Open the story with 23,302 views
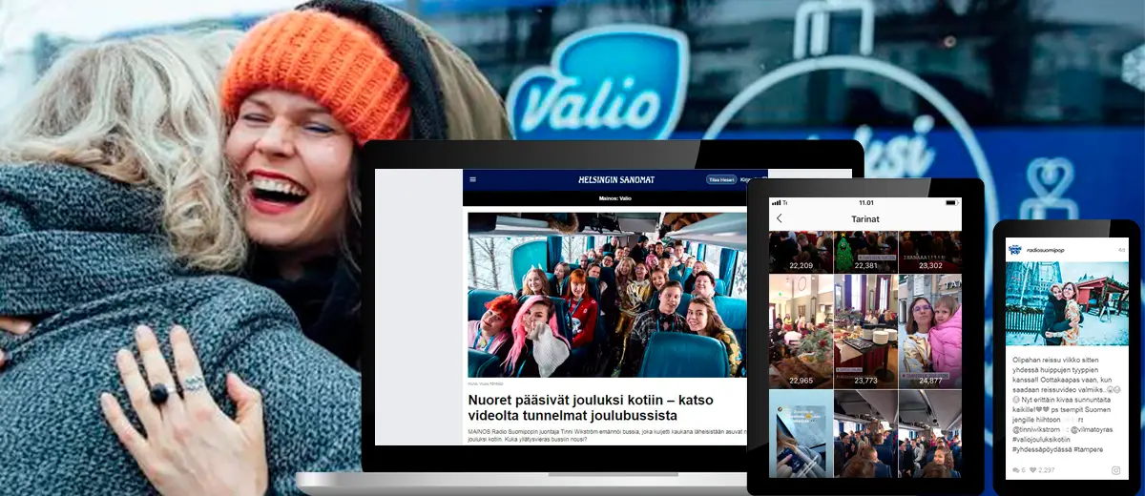This screenshot has height=496, width=1145. 930,253
